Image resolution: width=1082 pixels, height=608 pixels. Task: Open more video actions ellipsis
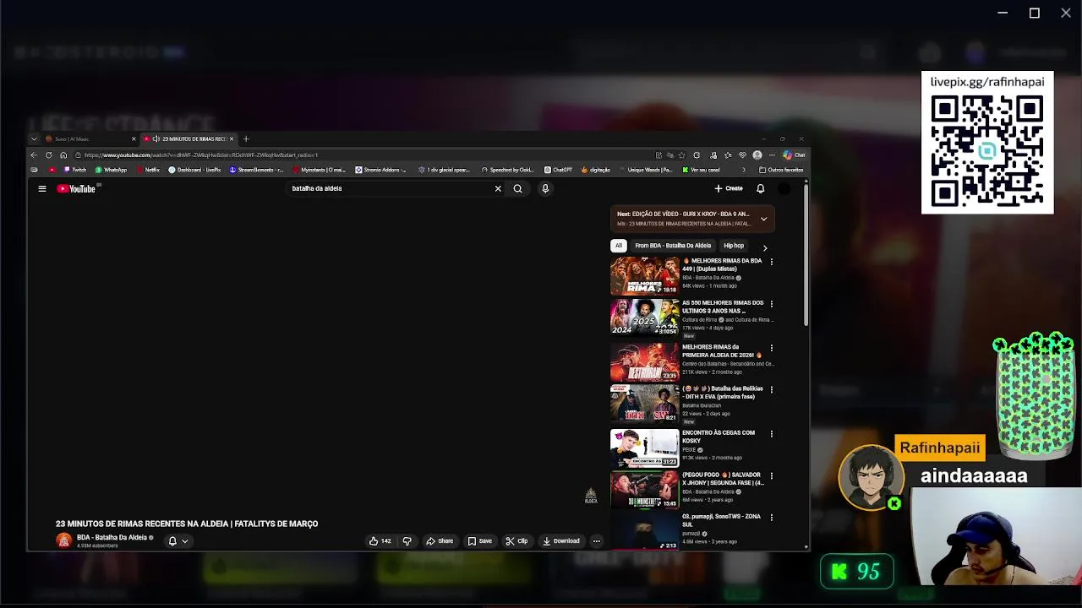[596, 541]
